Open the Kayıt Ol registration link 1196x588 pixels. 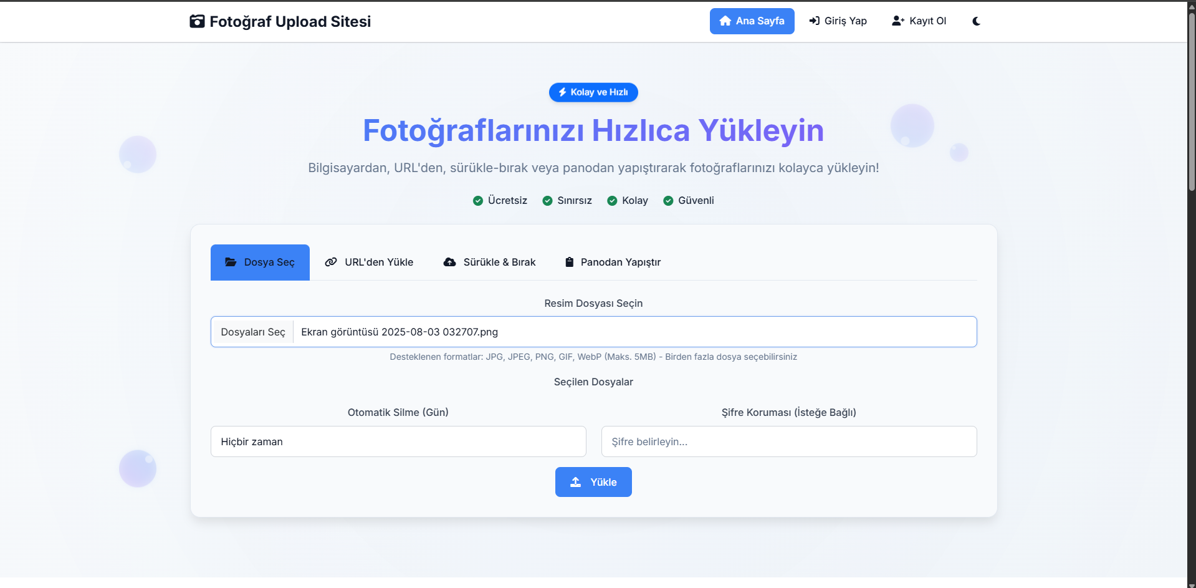pos(919,21)
